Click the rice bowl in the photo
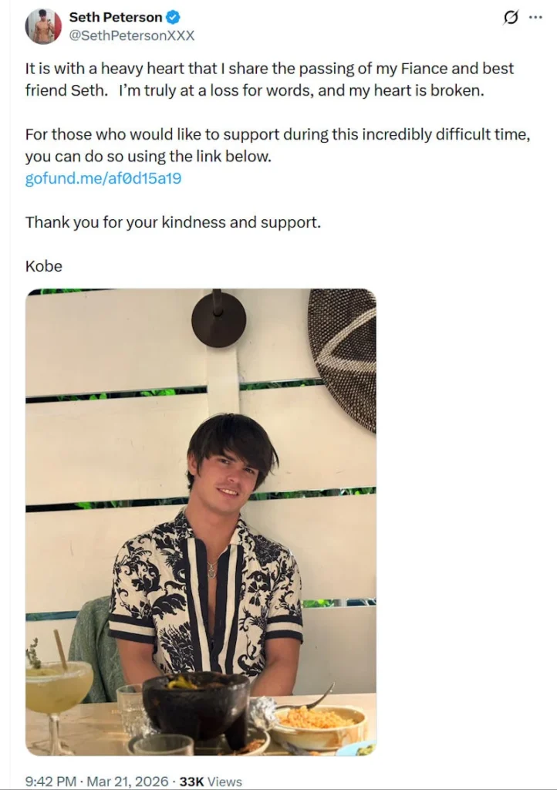The image size is (557, 790). (x=319, y=721)
